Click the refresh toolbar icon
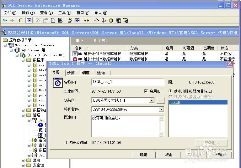241x168 pixels. coord(53,20)
